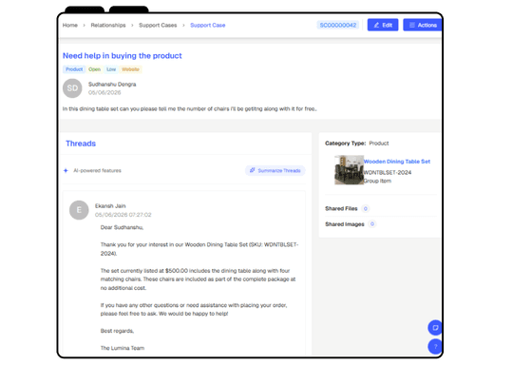Click the Shared Files count badge
The width and height of the screenshot is (513, 365).
coord(366,208)
